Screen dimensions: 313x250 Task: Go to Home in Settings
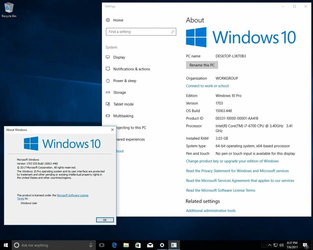118,20
